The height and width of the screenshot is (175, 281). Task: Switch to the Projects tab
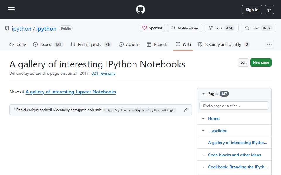[x=157, y=44]
